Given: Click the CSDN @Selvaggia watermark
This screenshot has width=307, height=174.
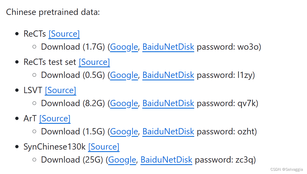Looking at the screenshot, I should 287,169.
